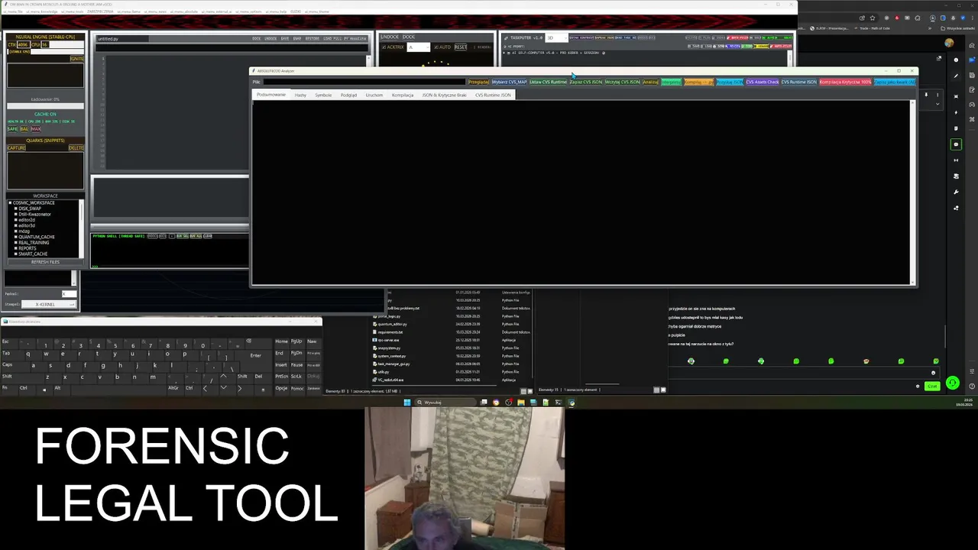The height and width of the screenshot is (550, 978).
Task: Click the backspace key on the on-screen keyboard
Action: coord(258,343)
